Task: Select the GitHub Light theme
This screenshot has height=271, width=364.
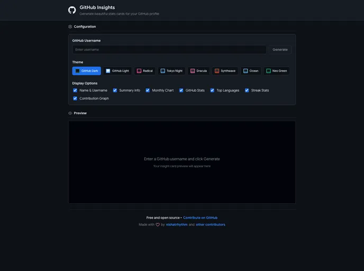Action: (x=117, y=71)
